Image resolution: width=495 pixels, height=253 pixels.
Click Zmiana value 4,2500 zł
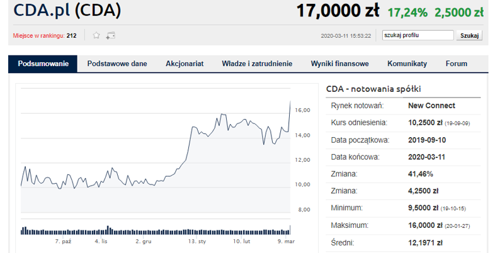(423, 191)
